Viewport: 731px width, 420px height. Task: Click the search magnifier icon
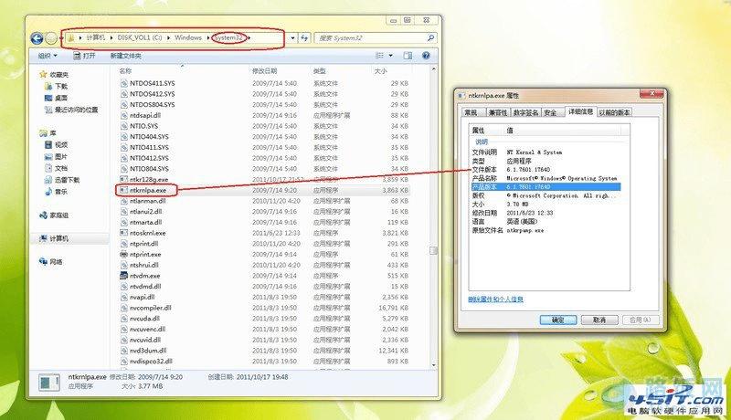point(430,37)
